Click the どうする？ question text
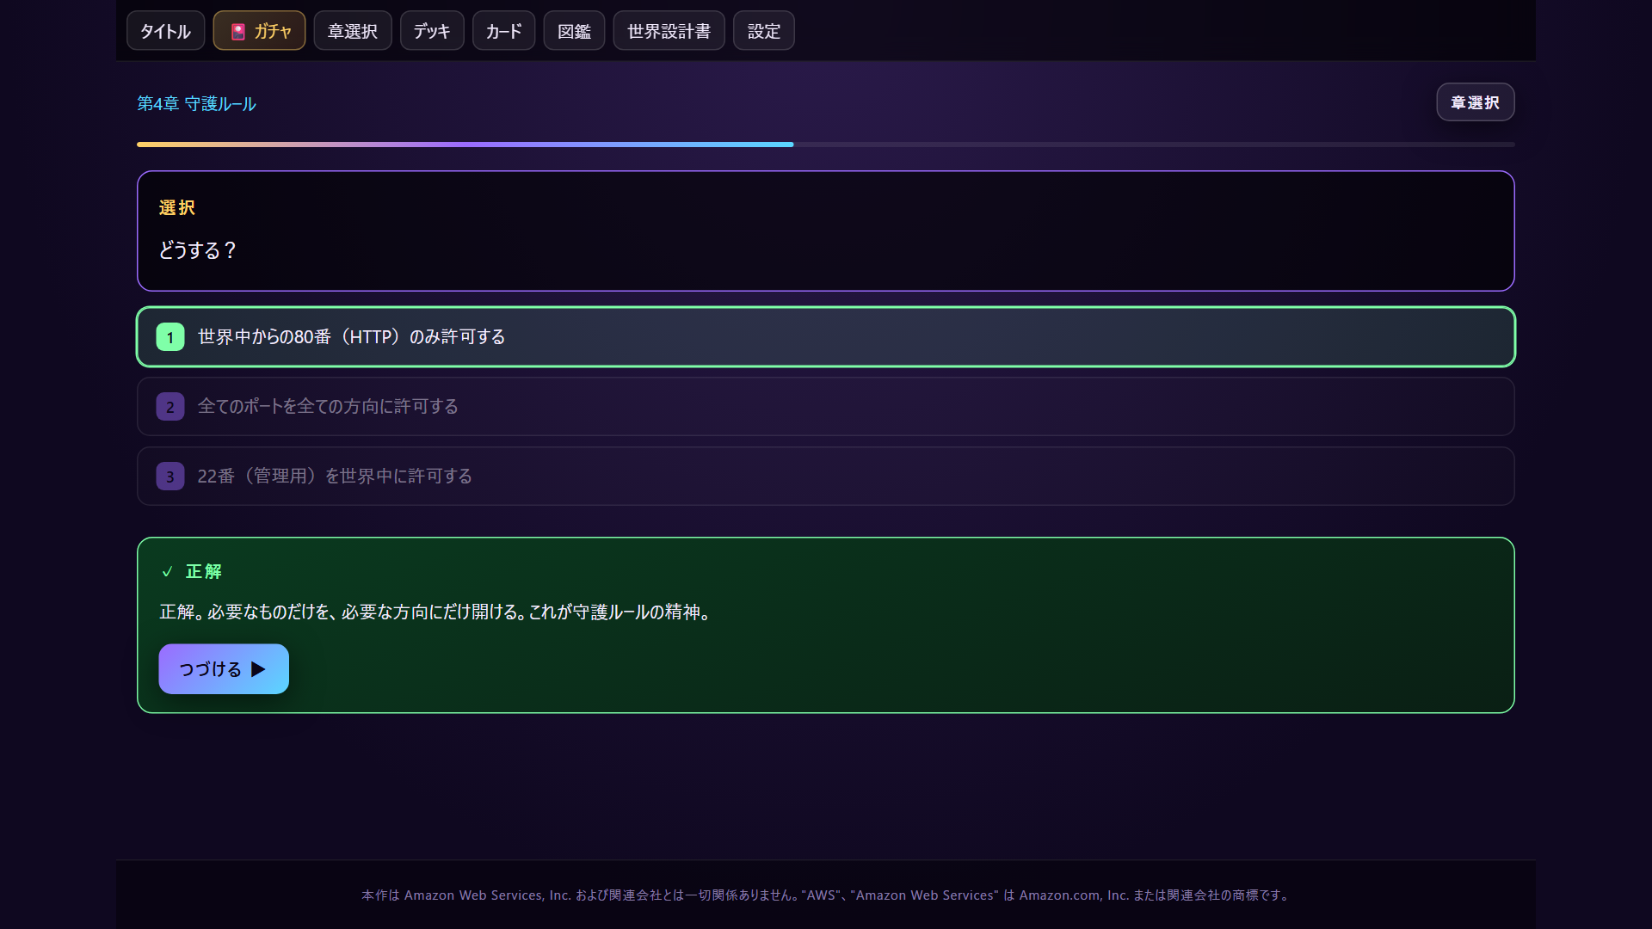1652x929 pixels. (197, 250)
